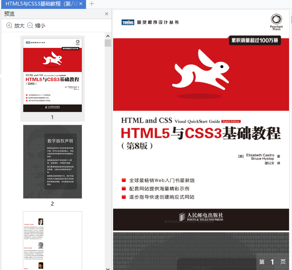Click the thumbnail label number 2

coord(52,204)
